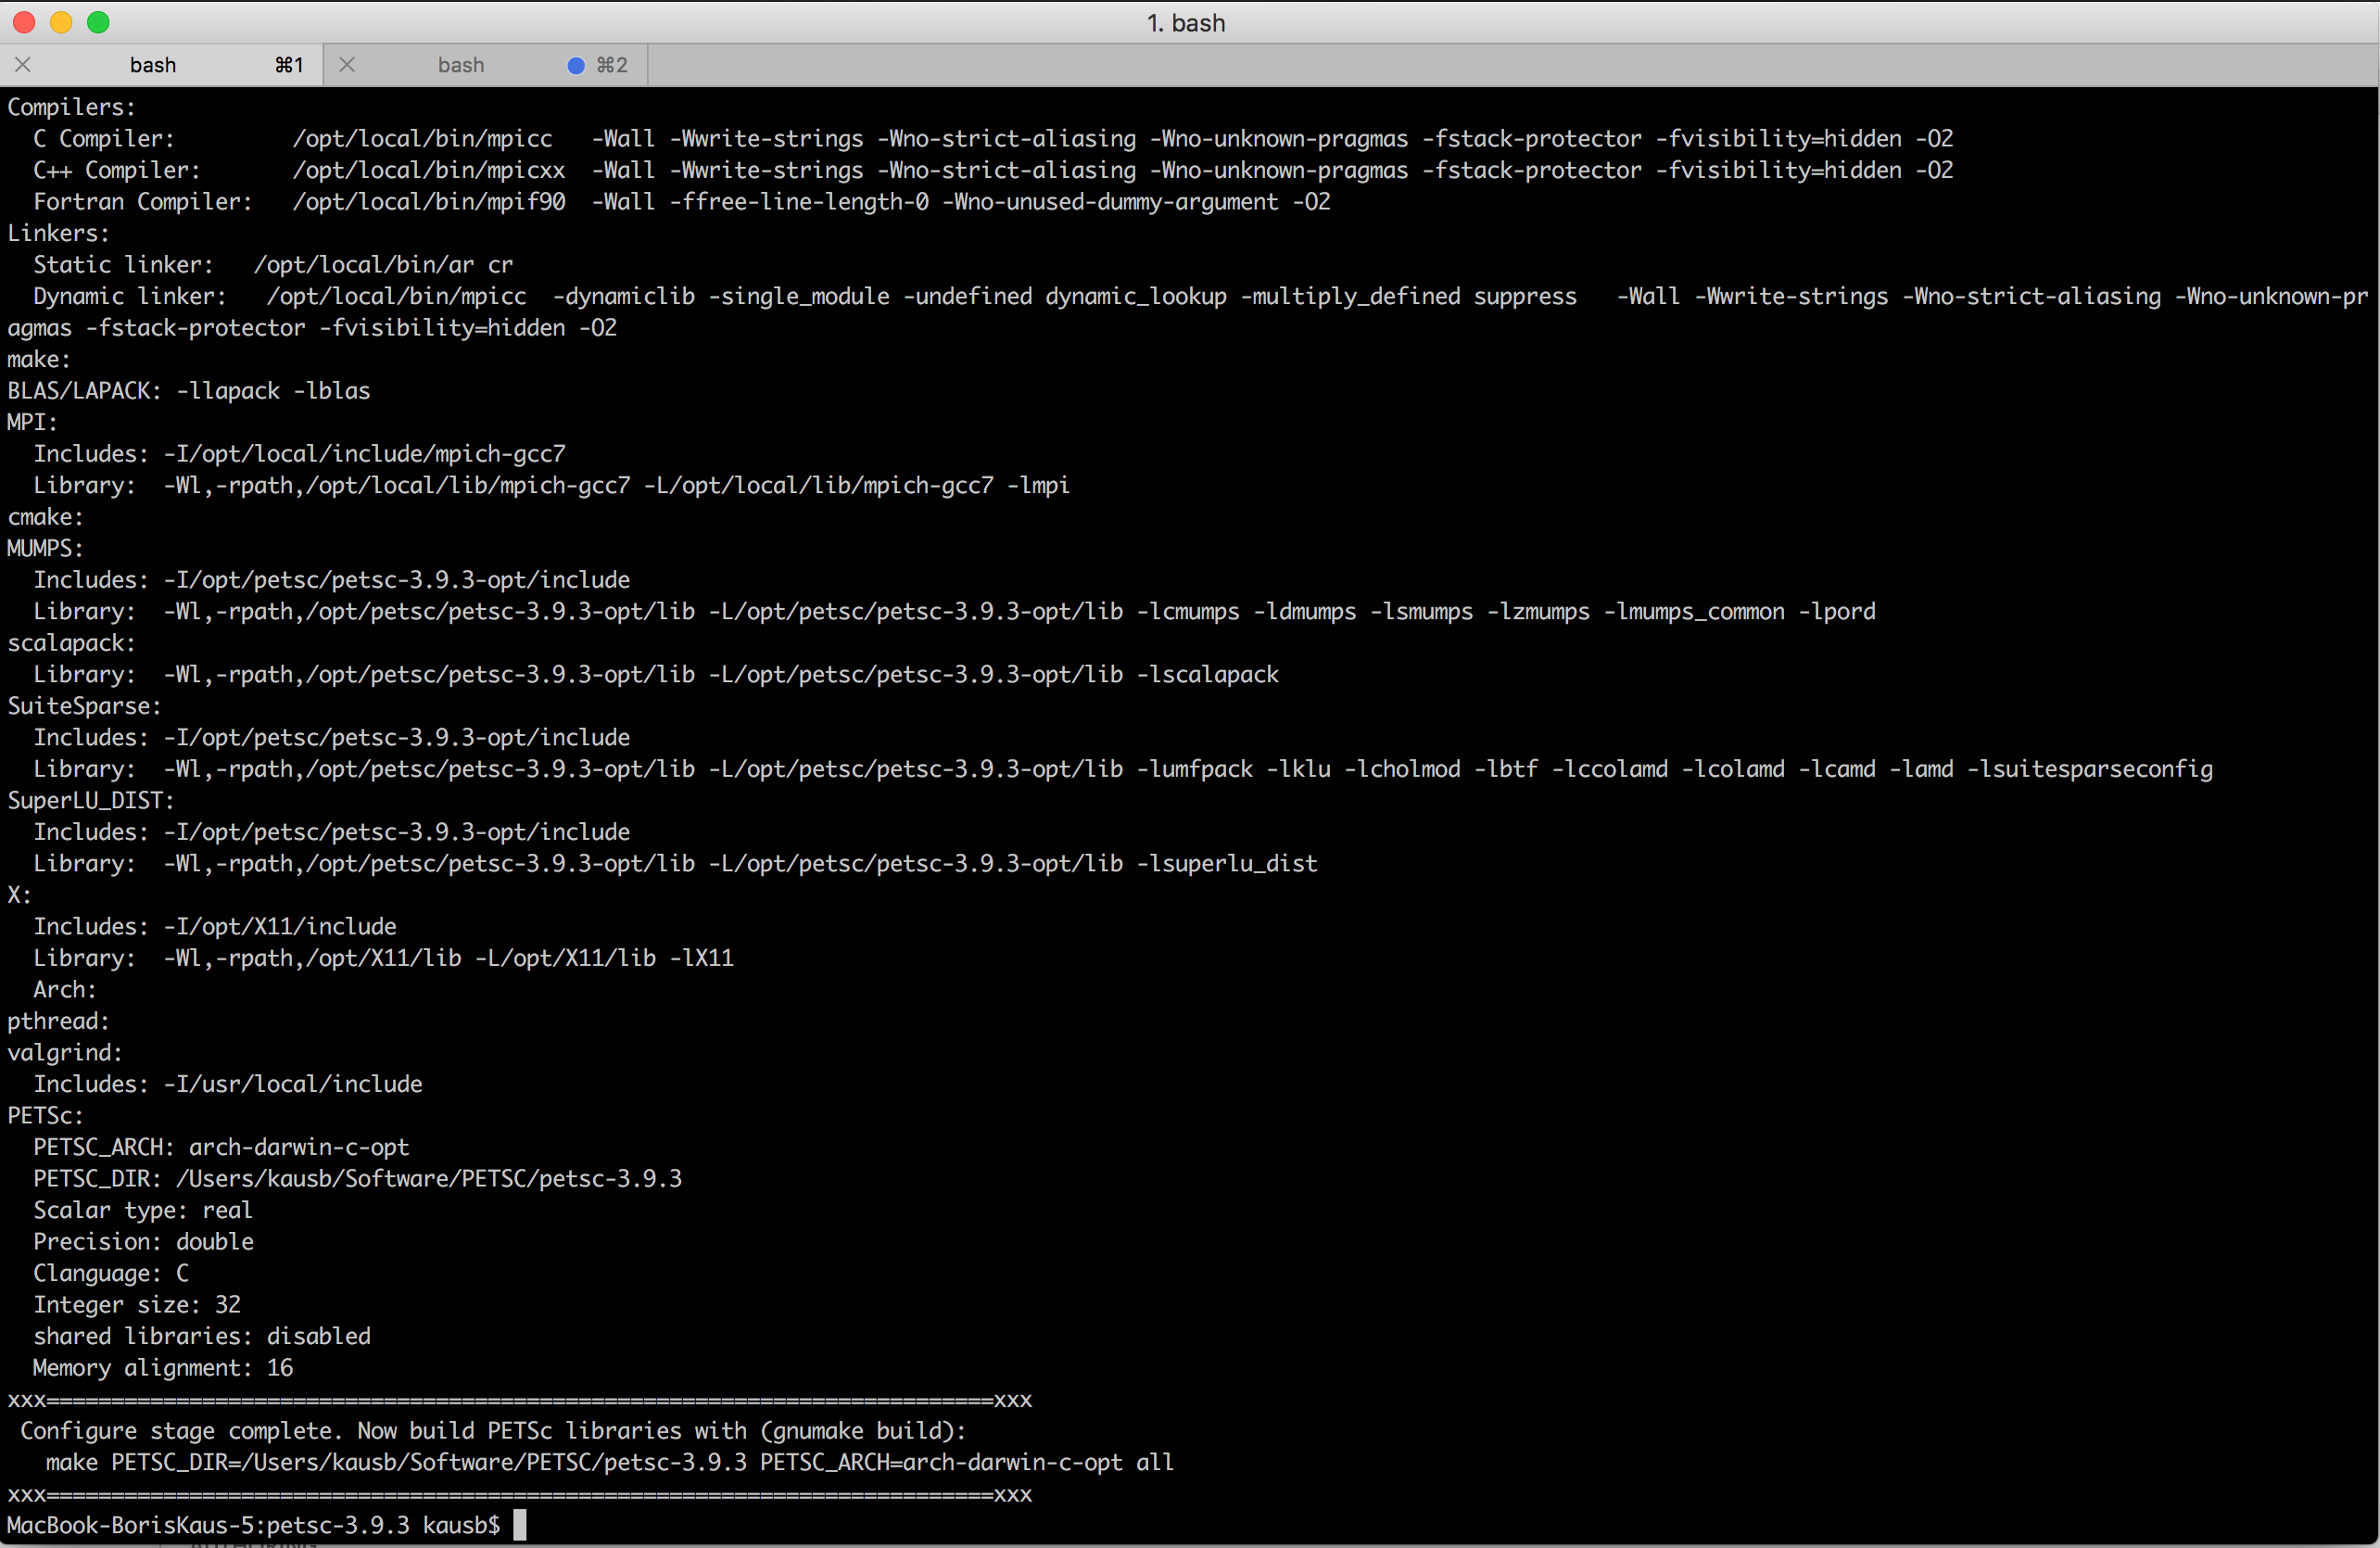Click the yellow minimize window button

coord(61,22)
